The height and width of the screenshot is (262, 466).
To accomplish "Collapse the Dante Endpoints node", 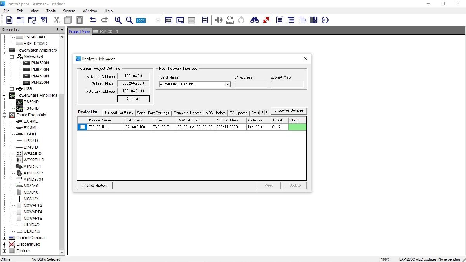I will coord(4,115).
